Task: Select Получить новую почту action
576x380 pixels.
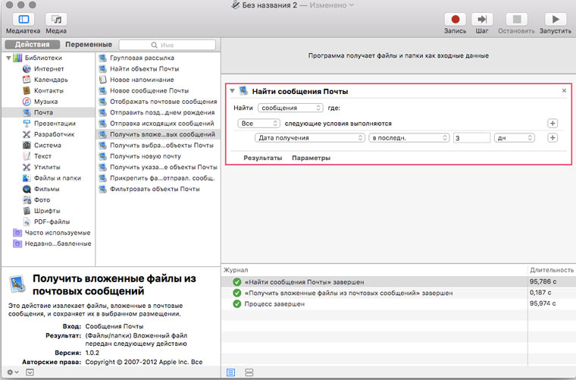Action: tap(145, 156)
